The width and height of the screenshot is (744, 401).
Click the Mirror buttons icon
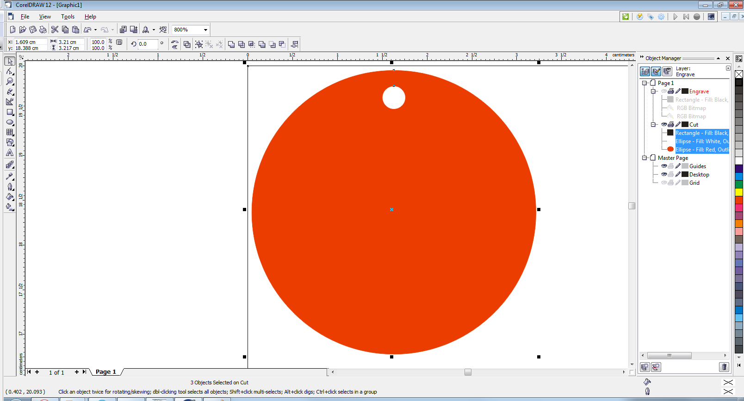pos(174,44)
